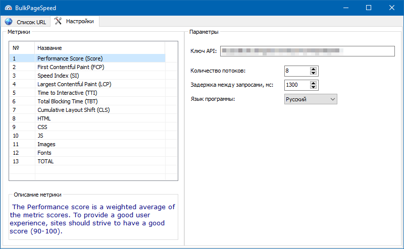Click the globe icon on Список URL tab
Image resolution: width=404 pixels, height=249 pixels.
9,22
